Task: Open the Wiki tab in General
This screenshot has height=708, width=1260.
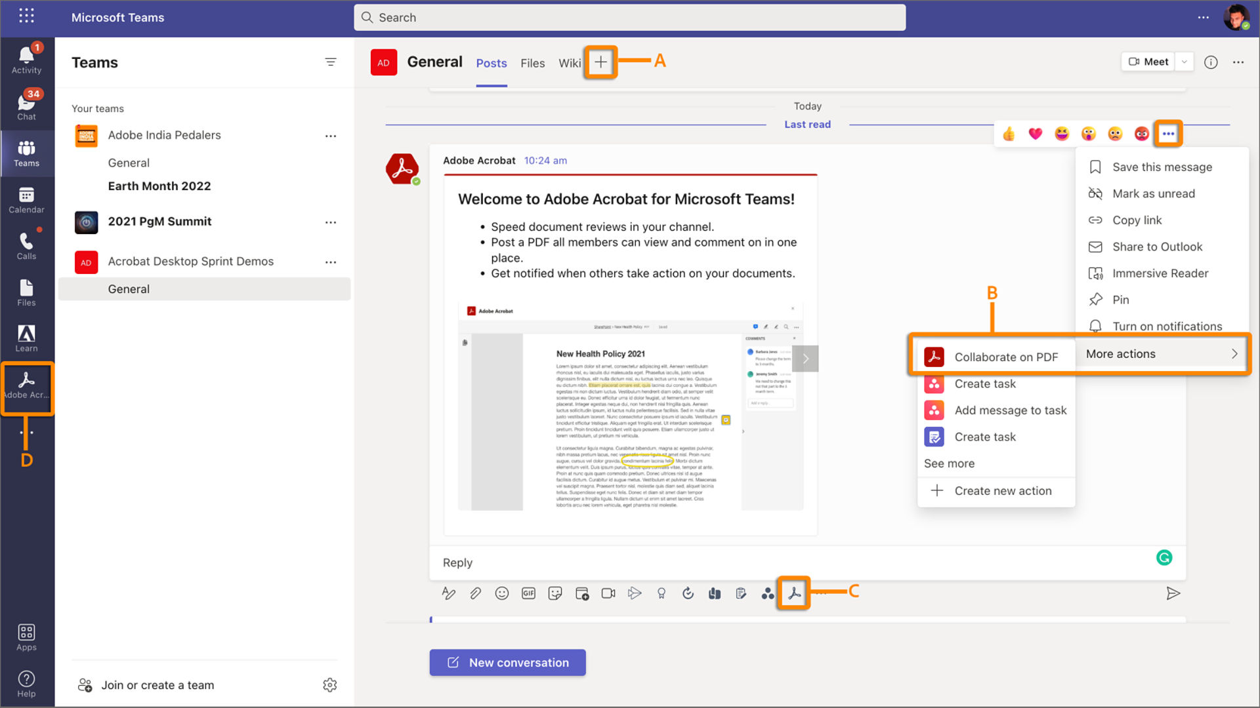Action: 570,62
